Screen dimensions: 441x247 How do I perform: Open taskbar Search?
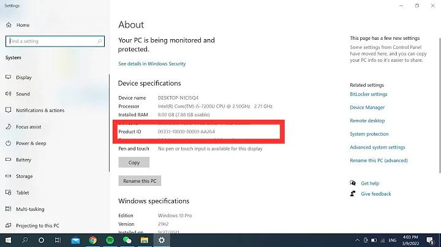pyautogui.click(x=24, y=240)
